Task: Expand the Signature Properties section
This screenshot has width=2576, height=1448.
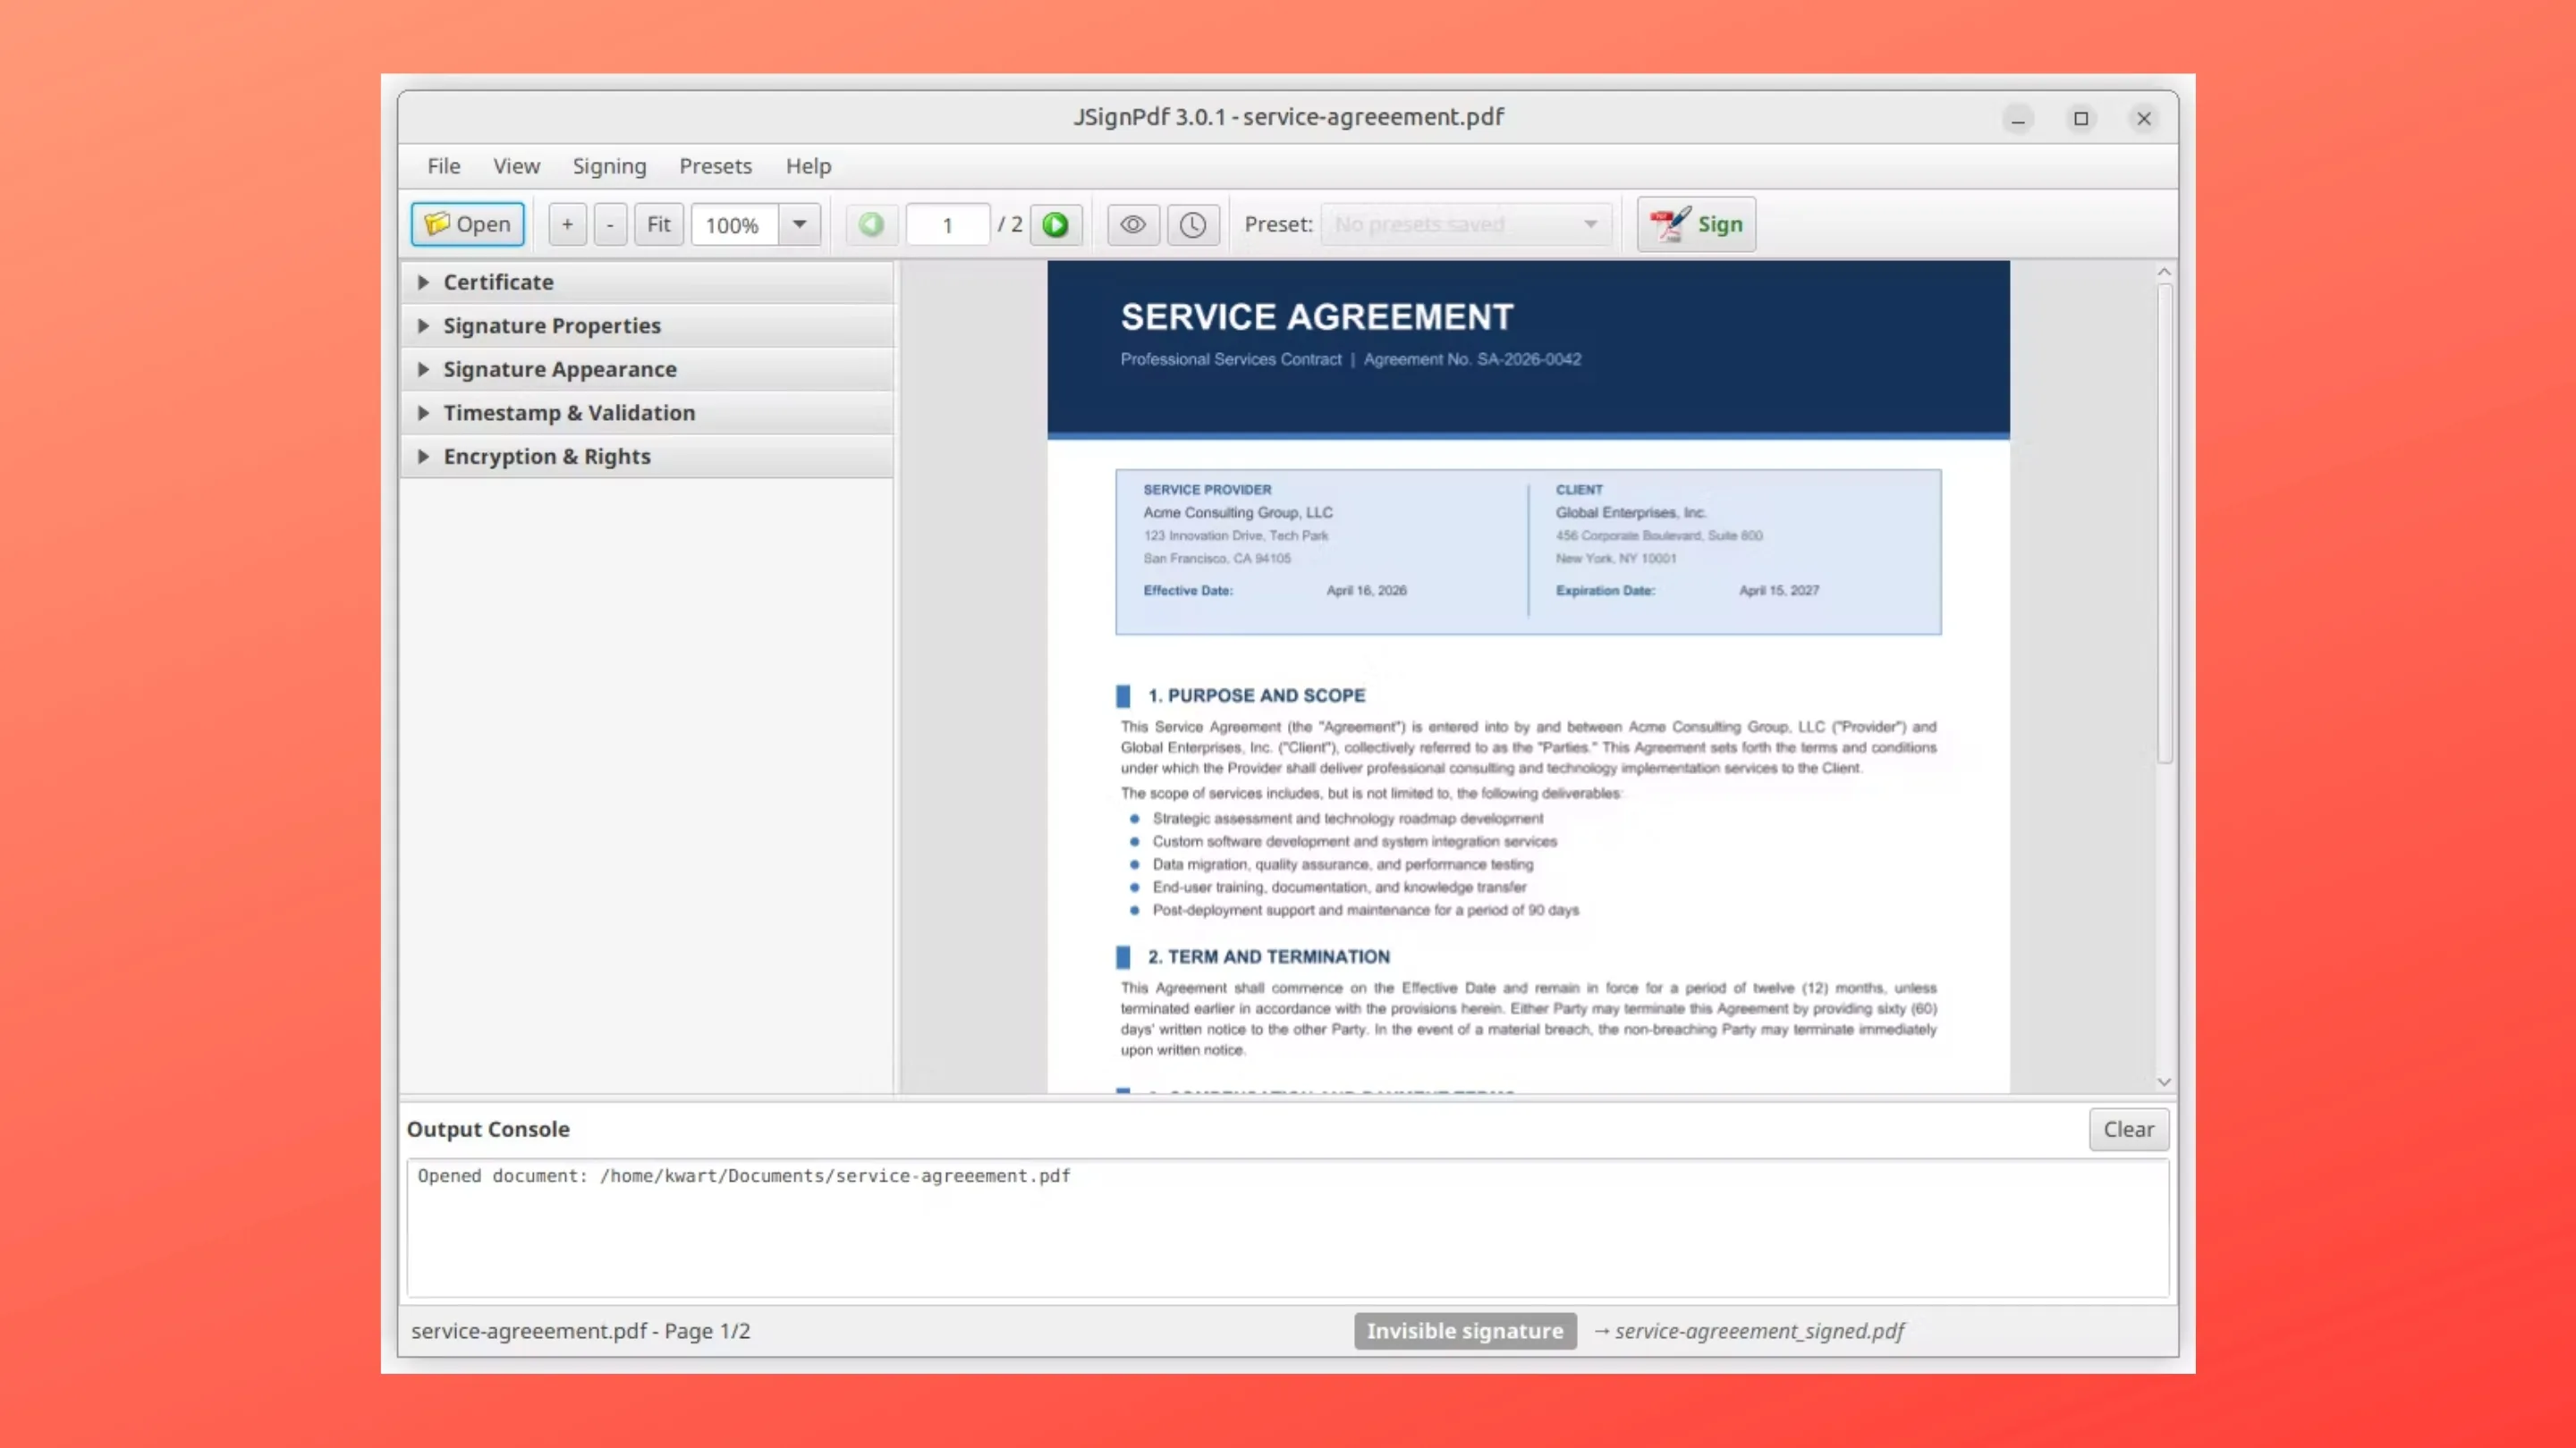Action: point(647,325)
